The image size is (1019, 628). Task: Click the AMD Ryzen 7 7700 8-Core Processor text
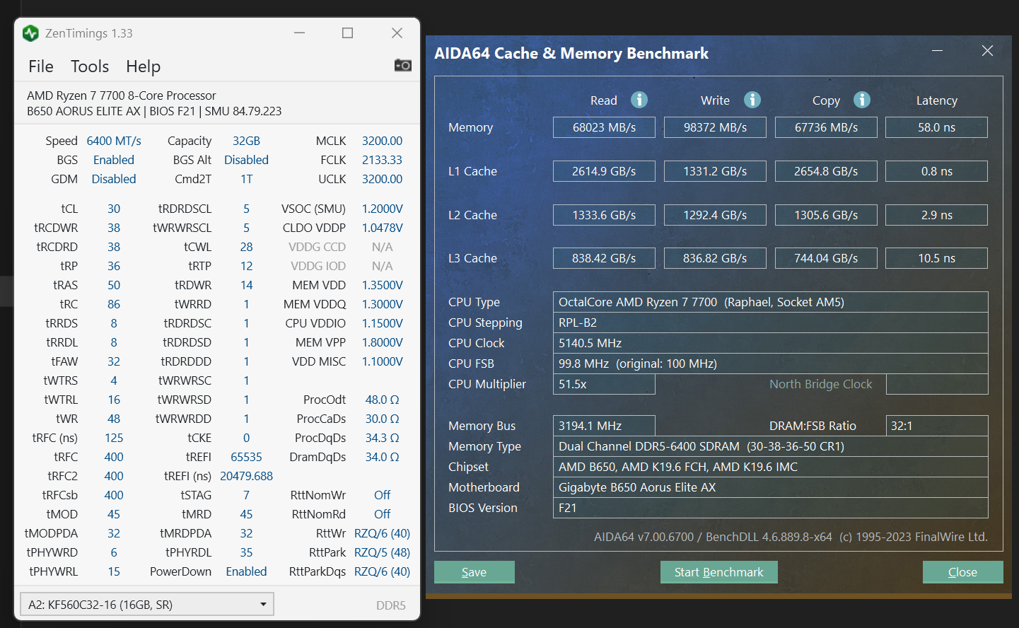(122, 95)
